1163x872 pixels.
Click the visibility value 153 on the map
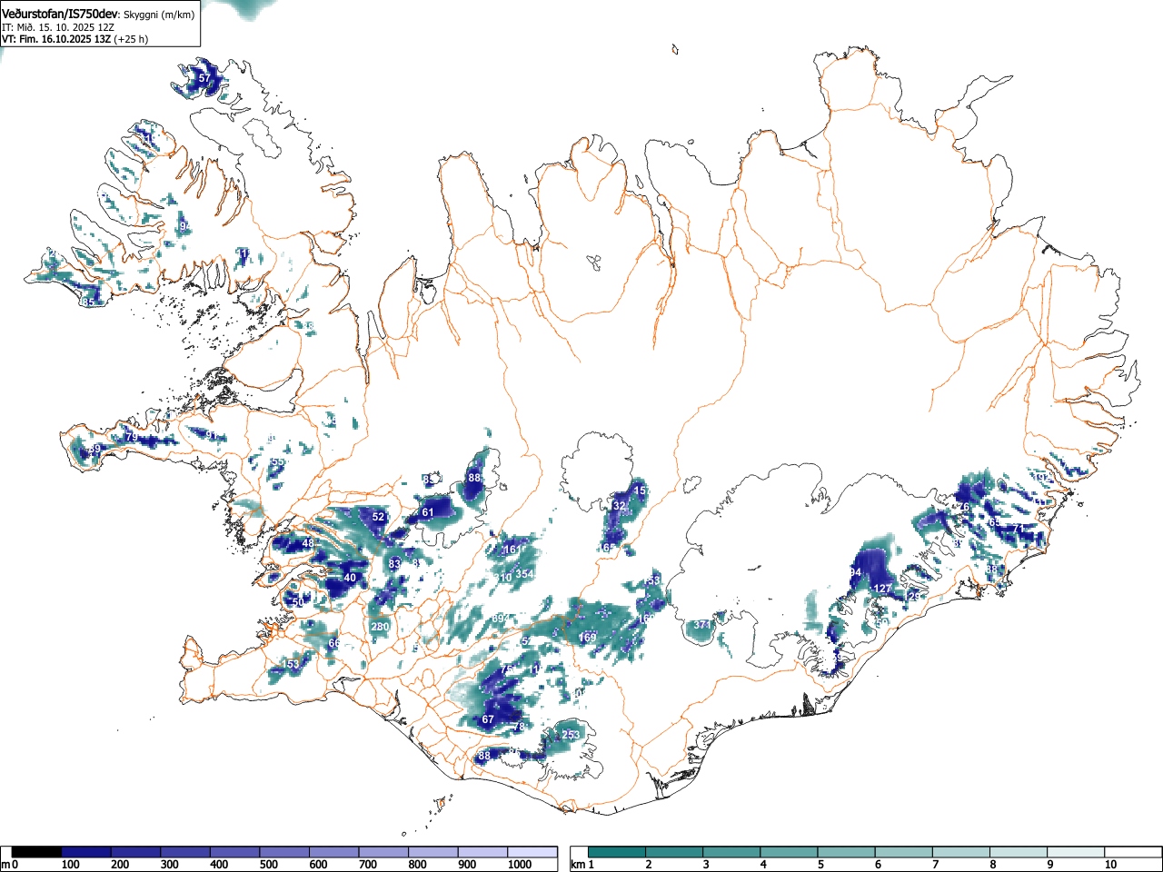(x=290, y=665)
